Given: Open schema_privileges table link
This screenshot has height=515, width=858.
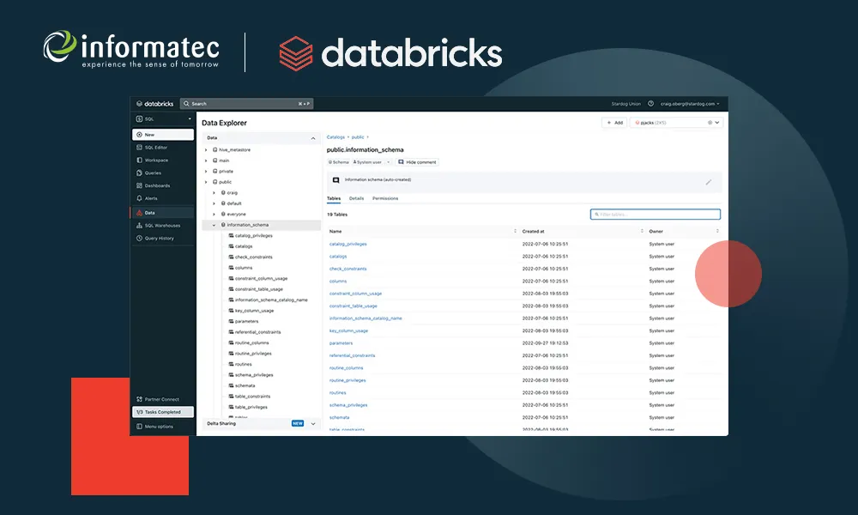Looking at the screenshot, I should [x=348, y=405].
